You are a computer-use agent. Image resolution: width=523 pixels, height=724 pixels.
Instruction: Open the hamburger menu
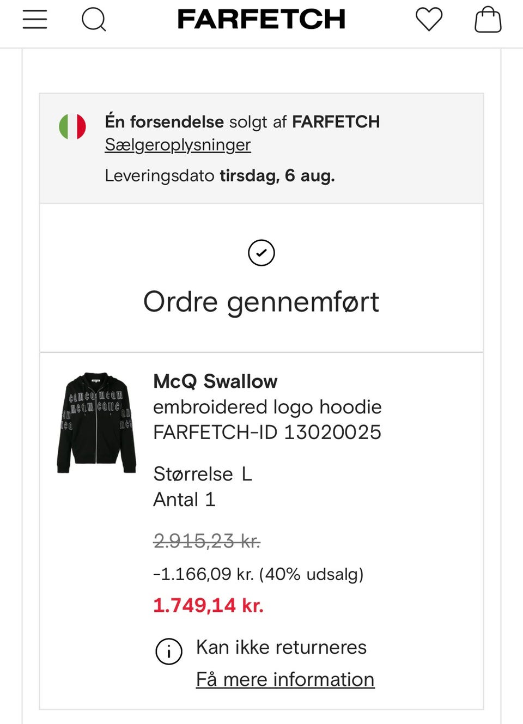tap(35, 20)
